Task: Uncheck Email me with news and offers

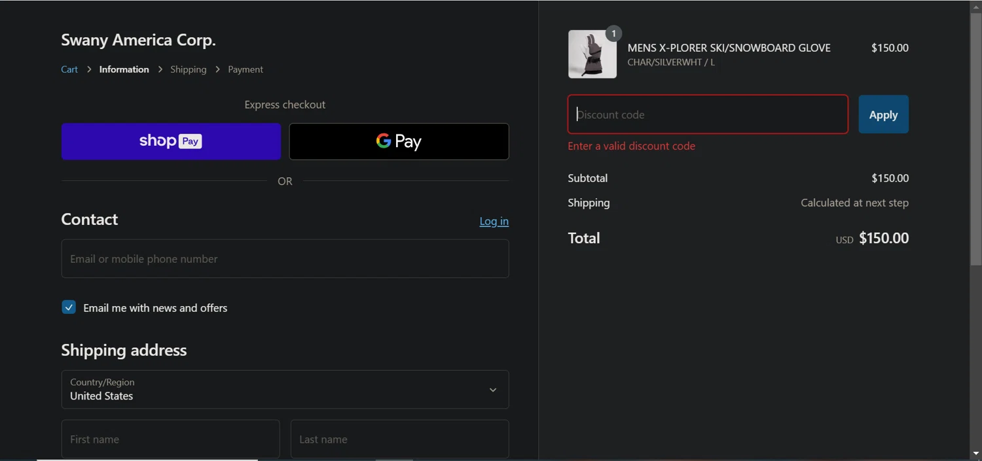Action: click(x=69, y=307)
